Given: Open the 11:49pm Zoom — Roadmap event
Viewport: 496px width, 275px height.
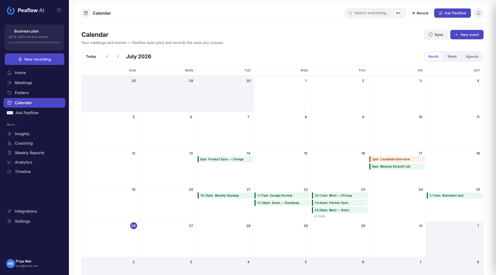Looking at the screenshot, I should [282, 203].
